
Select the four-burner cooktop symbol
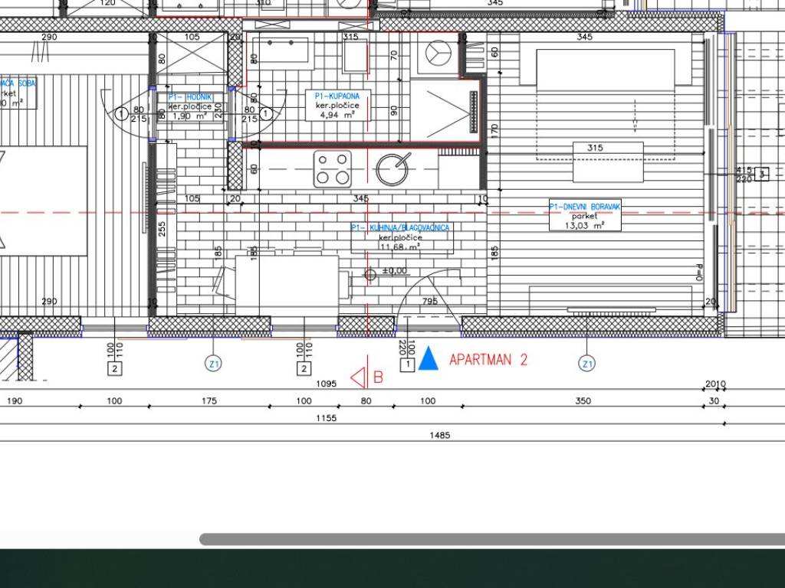click(332, 169)
